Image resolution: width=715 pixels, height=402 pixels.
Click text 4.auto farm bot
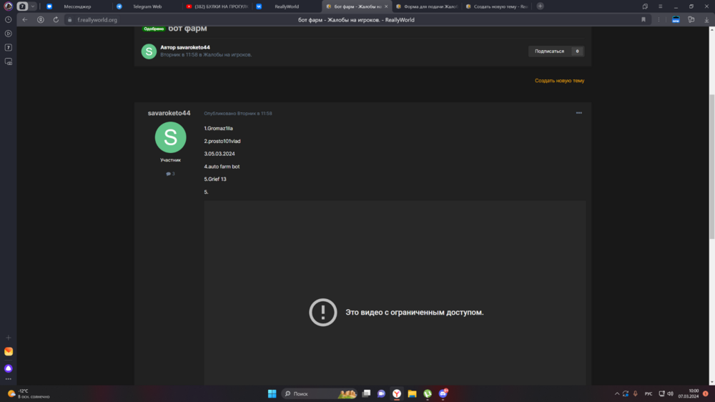point(222,167)
